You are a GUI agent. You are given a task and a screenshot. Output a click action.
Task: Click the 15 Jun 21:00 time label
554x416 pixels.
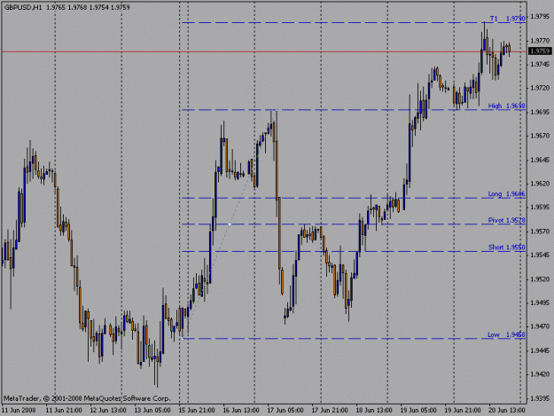197,410
